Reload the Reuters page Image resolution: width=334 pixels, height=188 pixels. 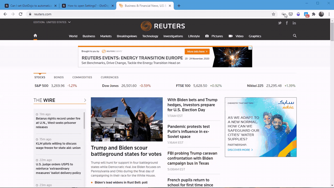(20, 14)
